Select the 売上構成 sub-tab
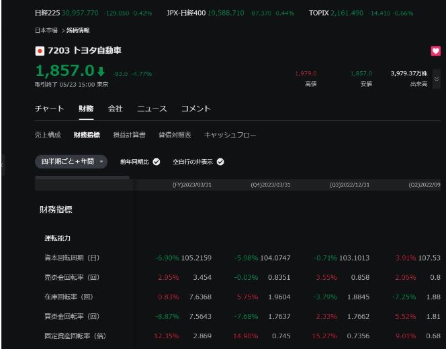Viewport: 446px width, 349px height. click(48, 135)
